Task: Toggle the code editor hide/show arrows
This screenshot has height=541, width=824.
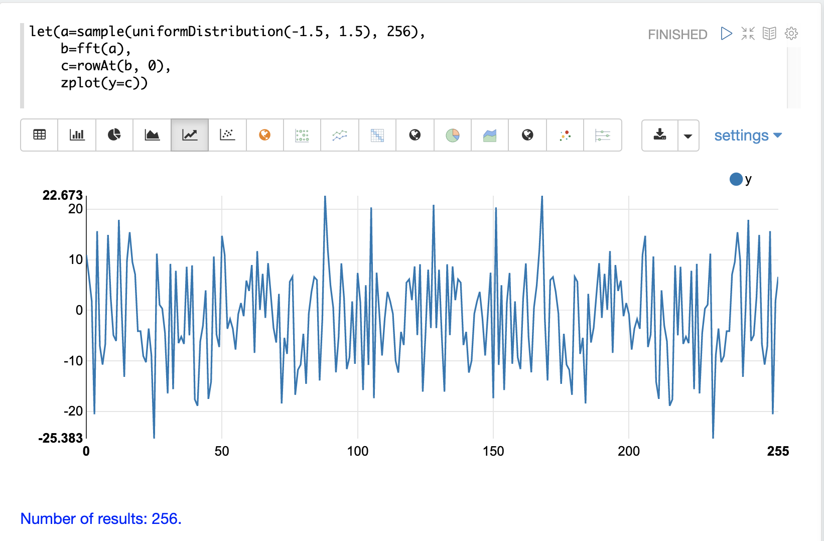Action: 748,34
